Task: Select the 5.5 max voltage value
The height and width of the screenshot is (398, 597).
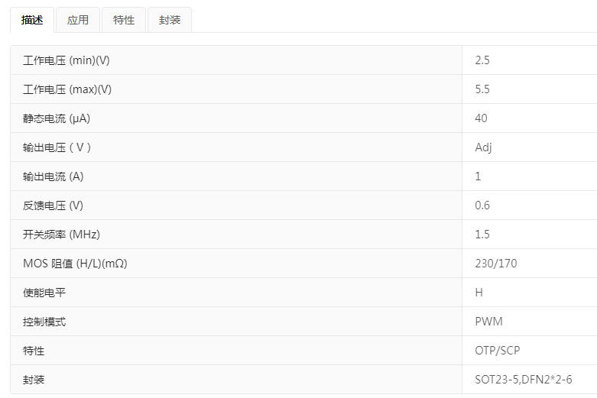Action: [x=482, y=89]
